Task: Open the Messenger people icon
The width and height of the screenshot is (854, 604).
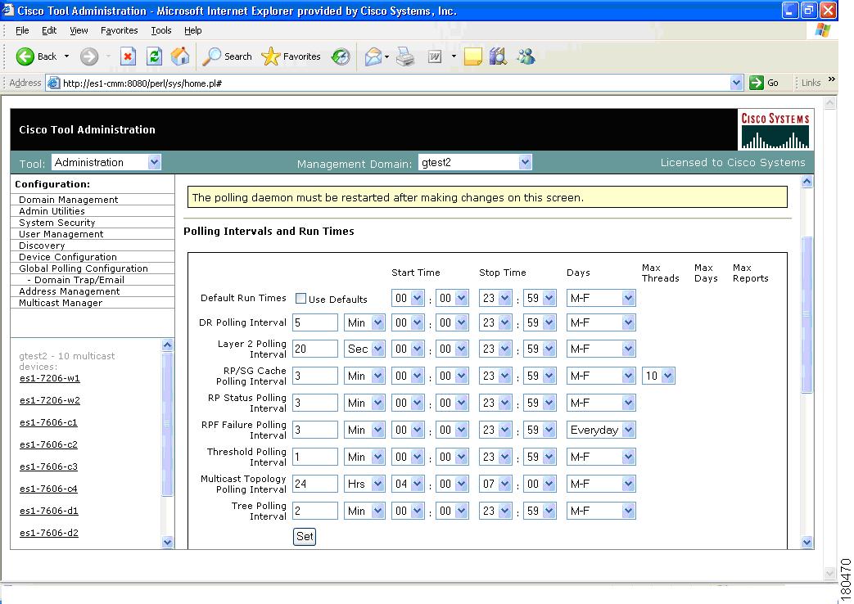Action: tap(526, 56)
